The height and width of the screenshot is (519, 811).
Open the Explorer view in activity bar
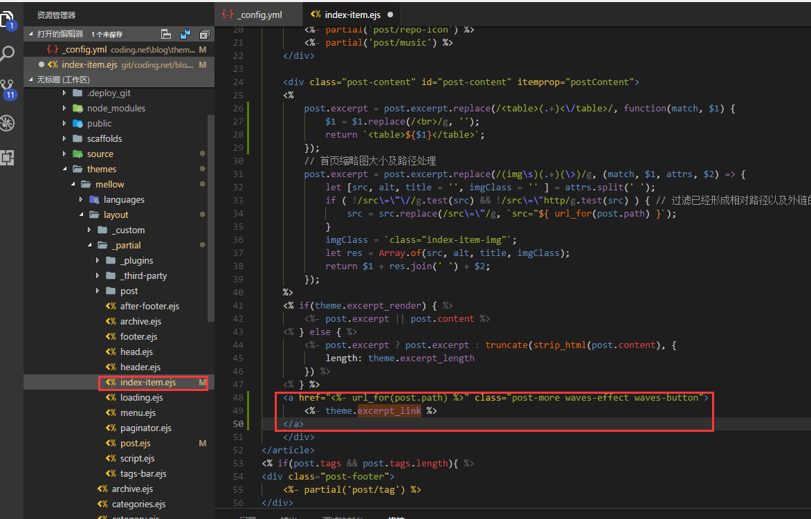click(8, 19)
